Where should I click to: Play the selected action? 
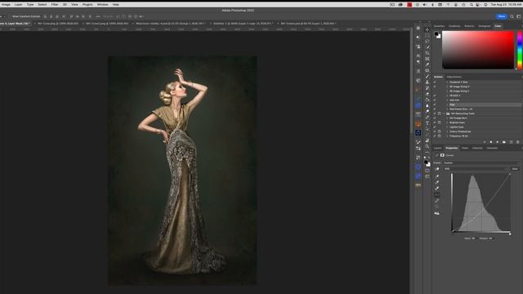pos(498,142)
